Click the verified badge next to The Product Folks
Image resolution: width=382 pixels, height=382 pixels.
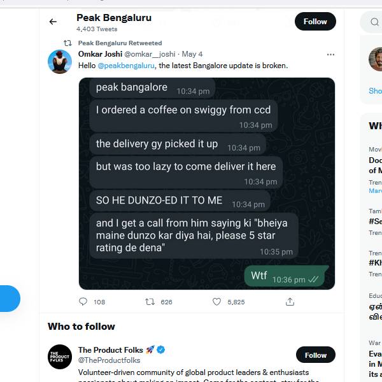162,350
